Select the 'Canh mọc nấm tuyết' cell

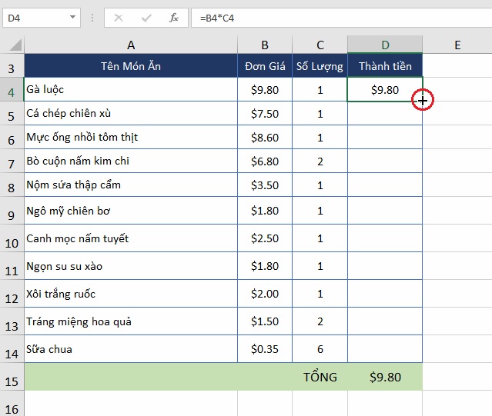point(131,238)
